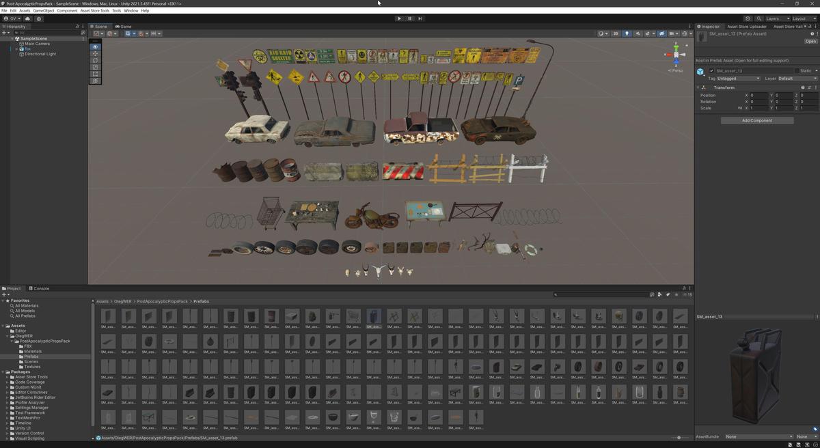
Task: Click Add Component in the Inspector
Action: tap(756, 120)
